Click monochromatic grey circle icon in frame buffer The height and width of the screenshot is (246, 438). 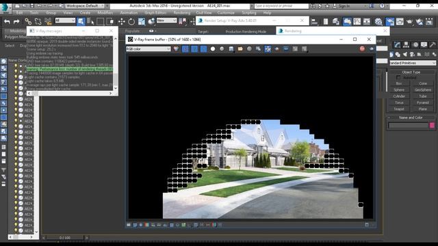(x=222, y=49)
